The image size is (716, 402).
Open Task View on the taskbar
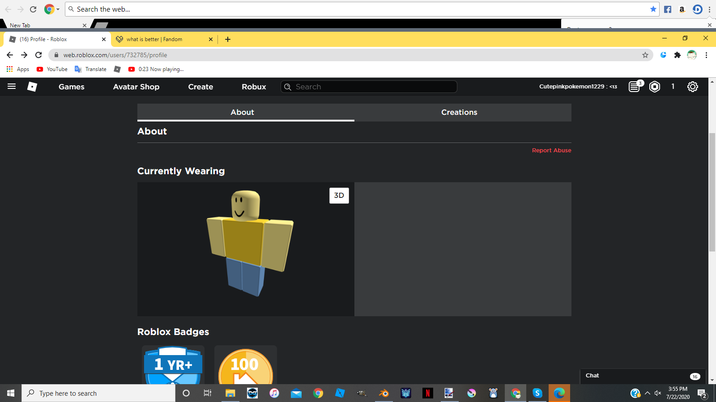click(x=208, y=393)
